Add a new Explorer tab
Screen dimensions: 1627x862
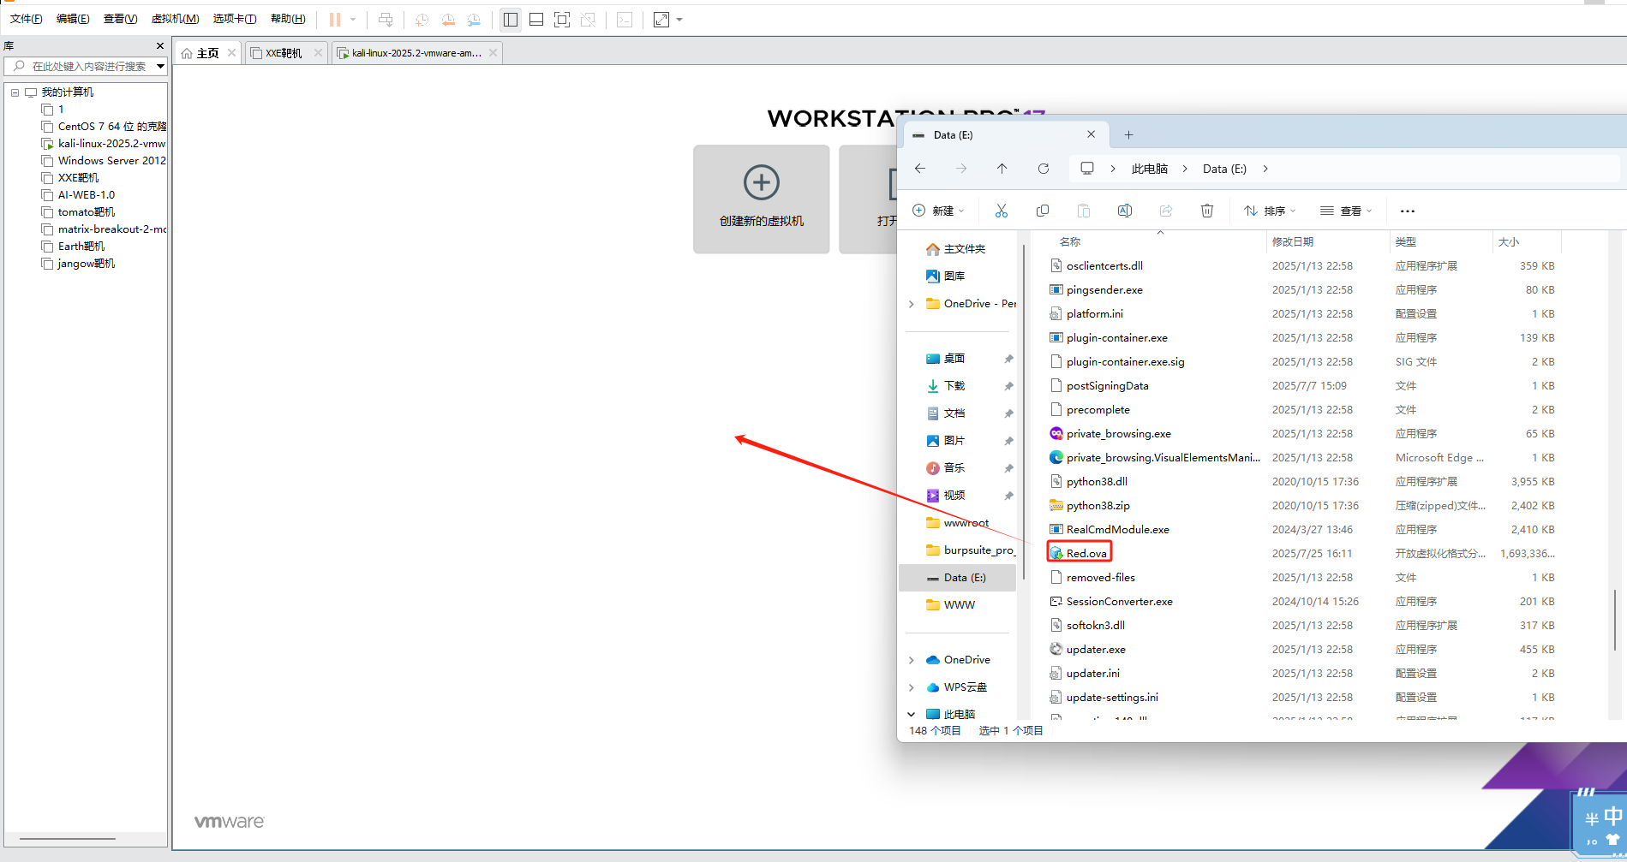[x=1128, y=134]
